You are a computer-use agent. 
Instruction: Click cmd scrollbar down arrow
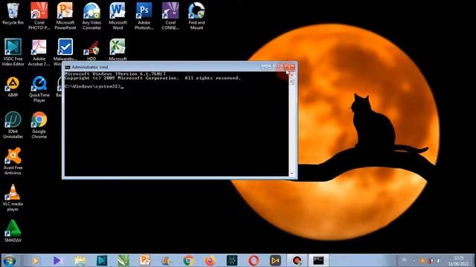pos(292,174)
